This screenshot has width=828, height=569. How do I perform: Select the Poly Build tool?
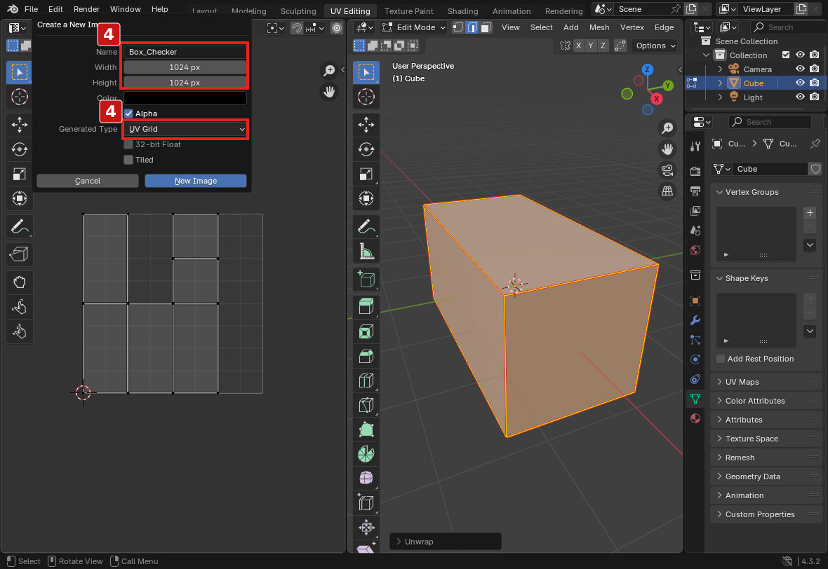tap(366, 430)
